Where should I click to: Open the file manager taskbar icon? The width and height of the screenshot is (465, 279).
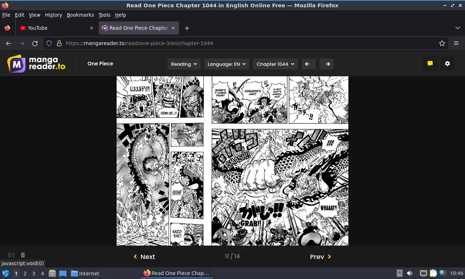click(x=52, y=273)
